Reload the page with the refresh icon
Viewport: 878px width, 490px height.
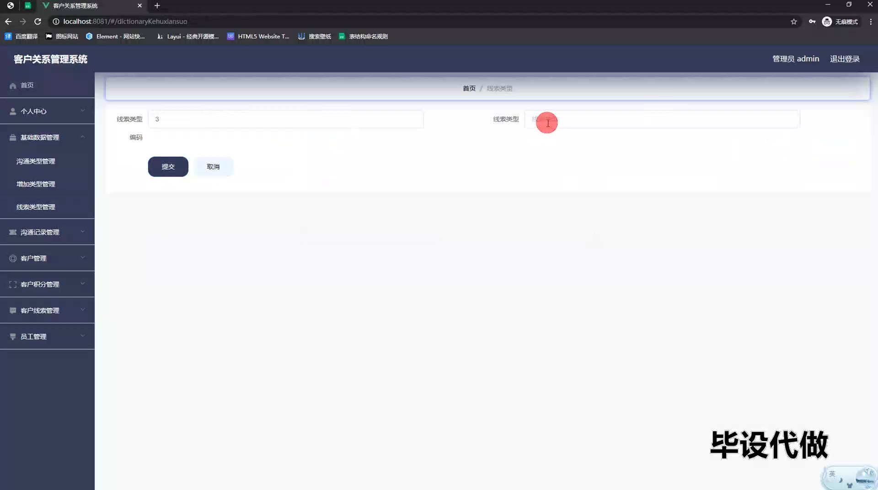point(38,21)
